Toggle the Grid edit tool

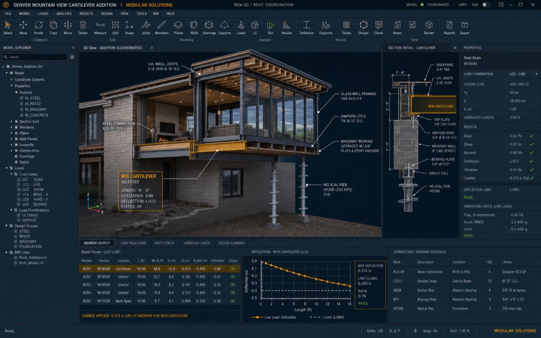115,28
